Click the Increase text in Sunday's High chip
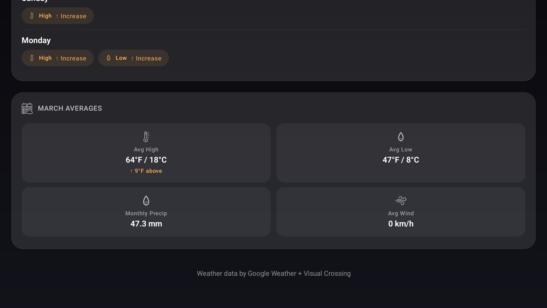Viewport: 547px width, 308px height. coord(73,16)
